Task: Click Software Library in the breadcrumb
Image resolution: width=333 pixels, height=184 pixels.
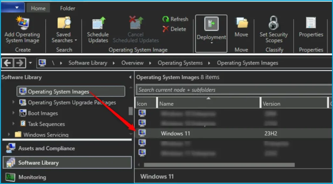Action: (x=88, y=63)
